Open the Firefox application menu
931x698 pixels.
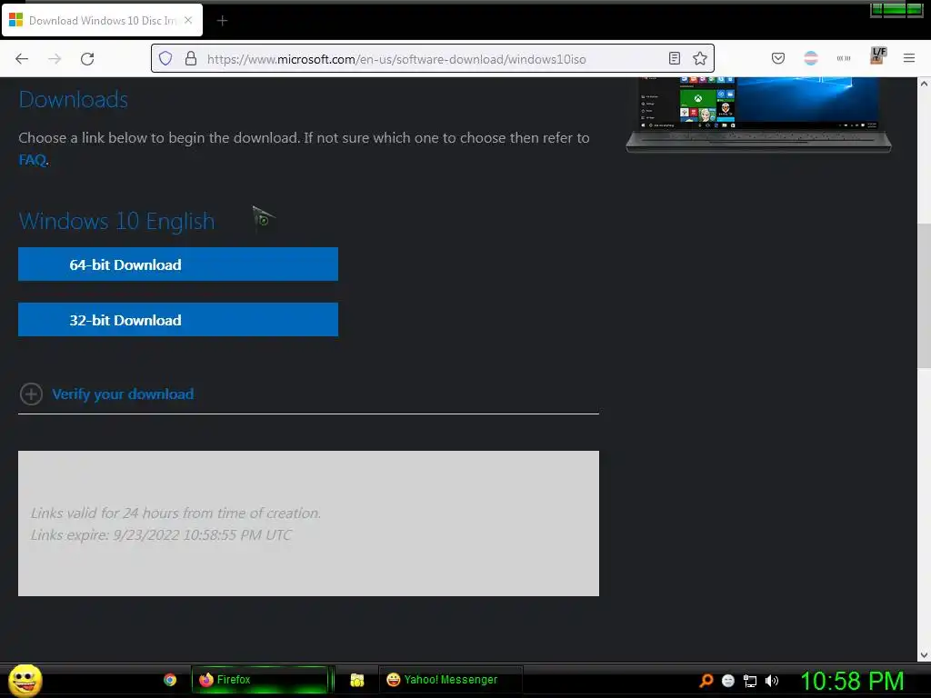909,58
